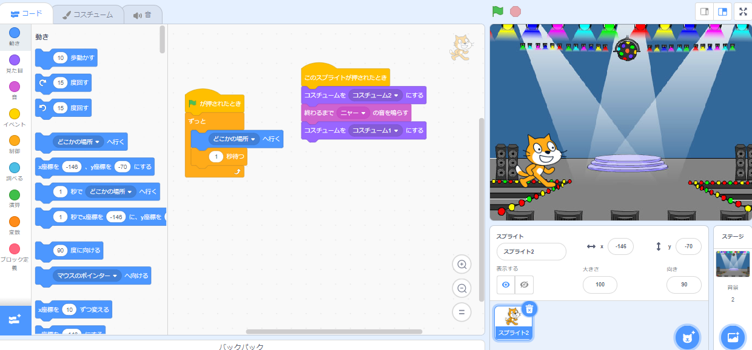Reset workspace zoom to default

click(x=462, y=312)
